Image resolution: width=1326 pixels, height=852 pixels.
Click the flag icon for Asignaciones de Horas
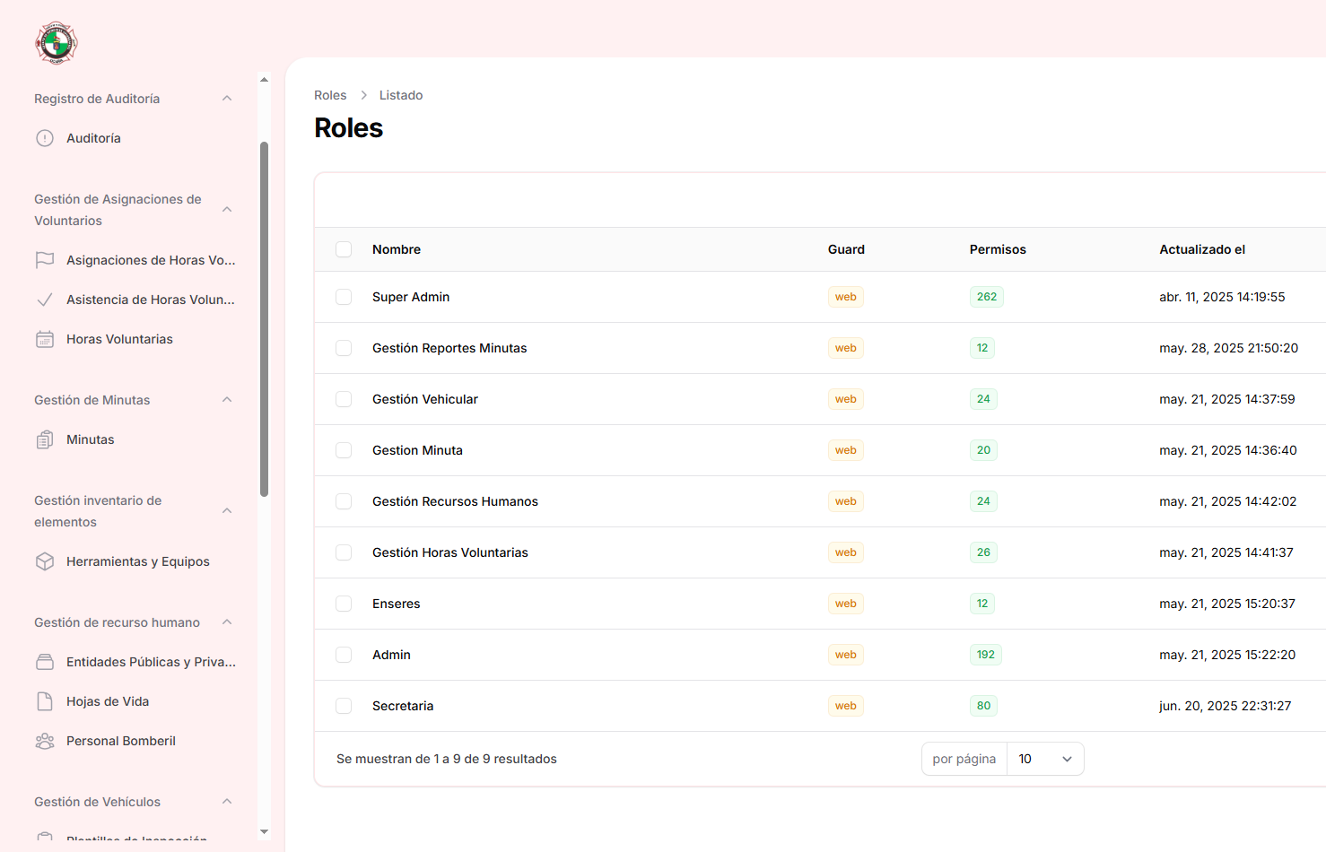pyautogui.click(x=45, y=260)
